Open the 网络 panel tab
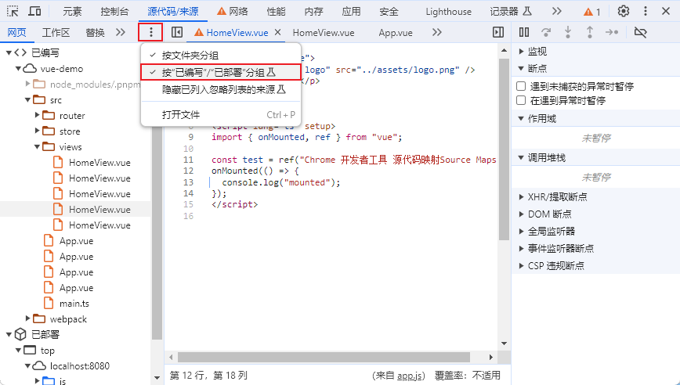The width and height of the screenshot is (680, 385). (233, 11)
